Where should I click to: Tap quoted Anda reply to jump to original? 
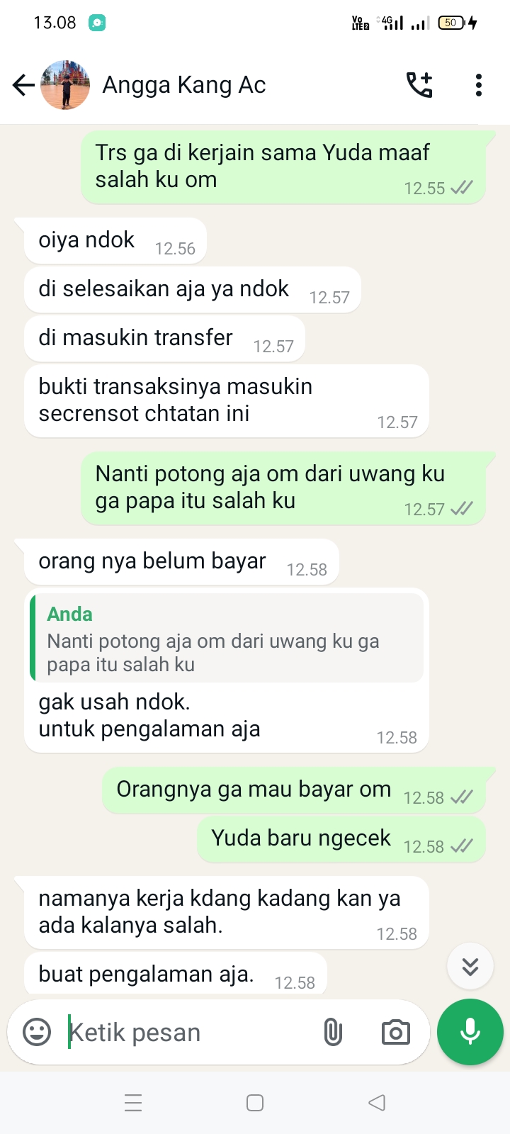tap(227, 638)
